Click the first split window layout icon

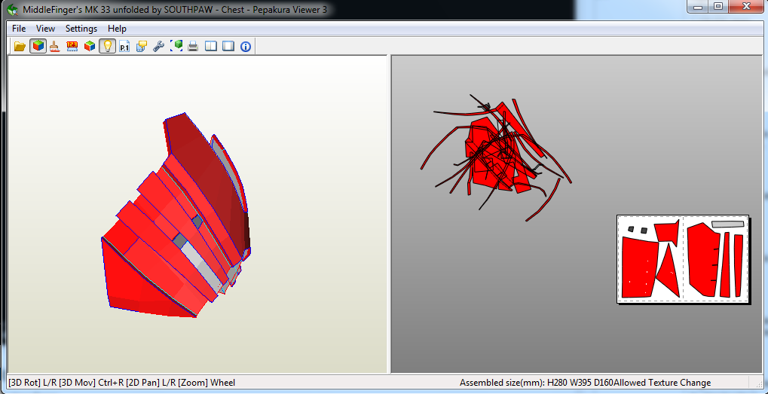210,47
